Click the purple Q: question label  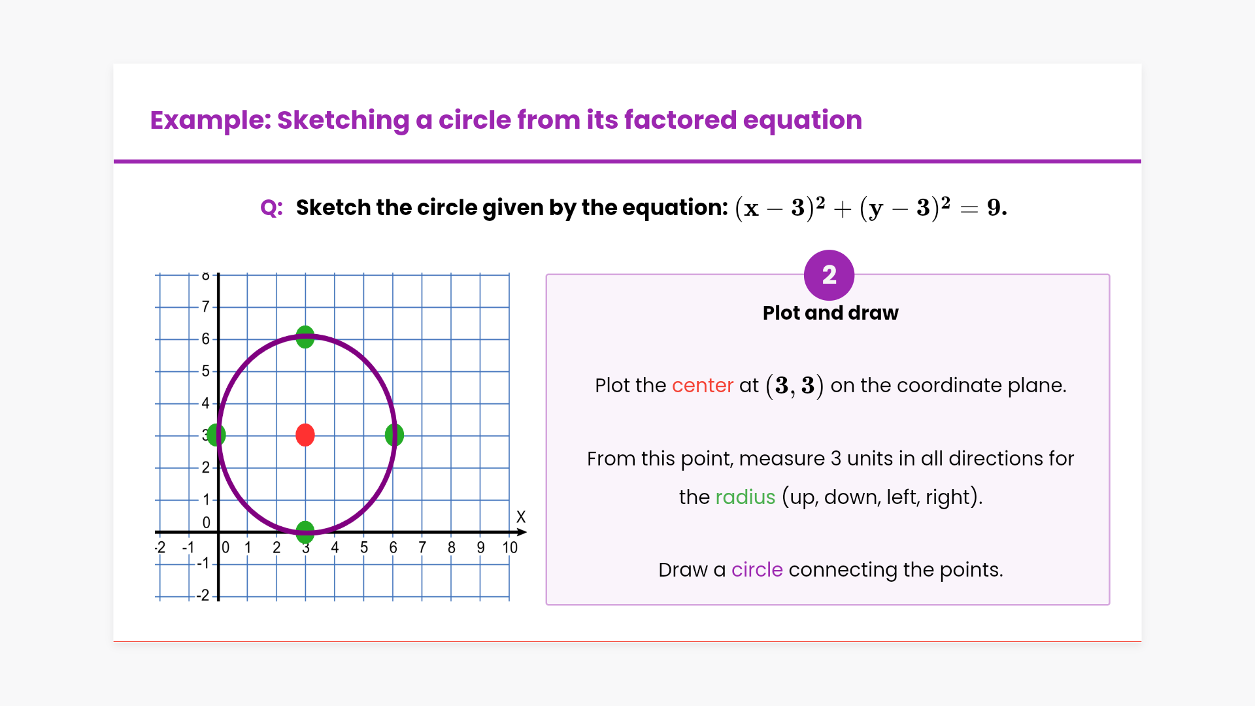(x=271, y=208)
